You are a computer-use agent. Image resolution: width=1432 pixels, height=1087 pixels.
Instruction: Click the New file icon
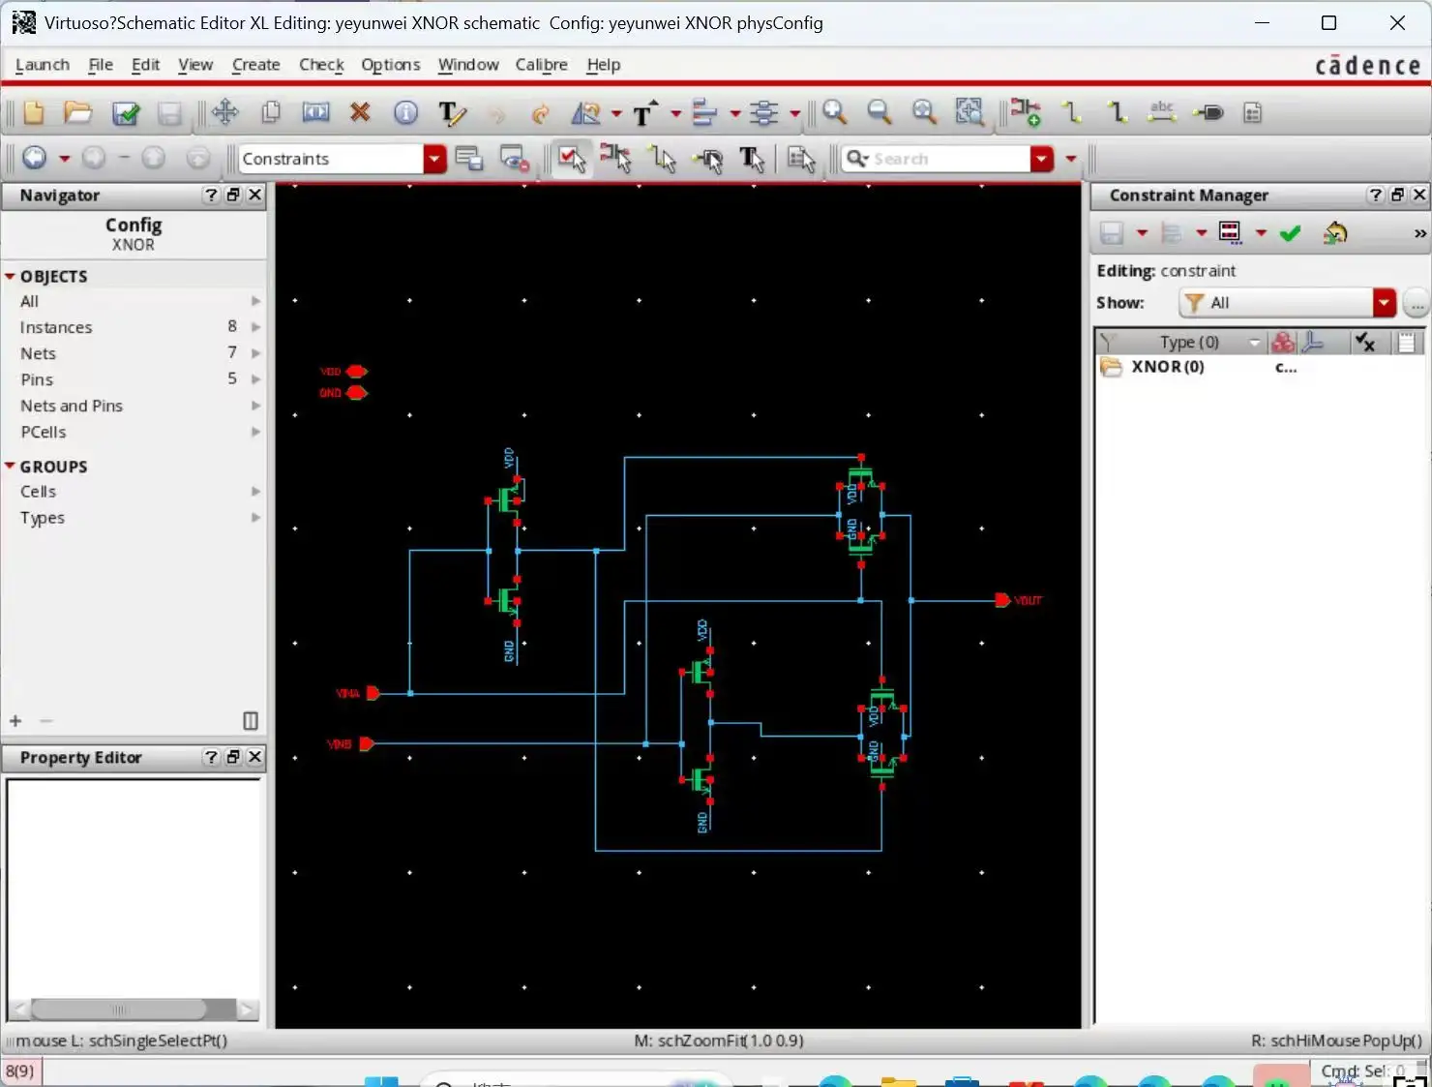[33, 112]
